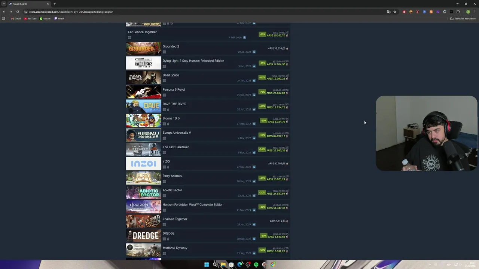Open the Chrome profile avatar
This screenshot has width=479, height=269.
point(468,12)
